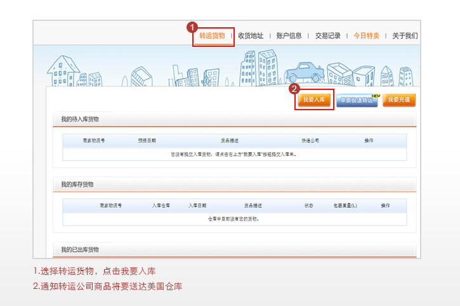460x306 pixels.
Task: Click 预报日期 column header in pending table
Action: 147,141
